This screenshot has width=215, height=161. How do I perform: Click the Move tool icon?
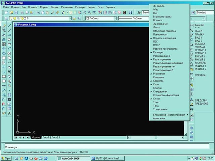[x=3, y=48]
